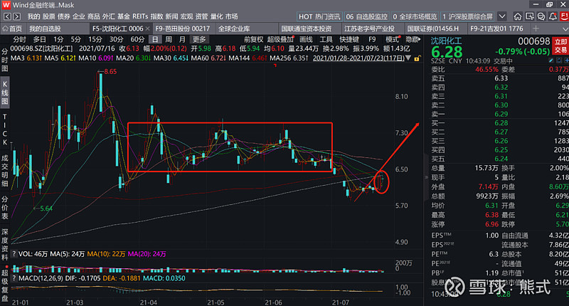The width and height of the screenshot is (569, 306).
Task: Open the 宏观 menu
Action: point(186,16)
